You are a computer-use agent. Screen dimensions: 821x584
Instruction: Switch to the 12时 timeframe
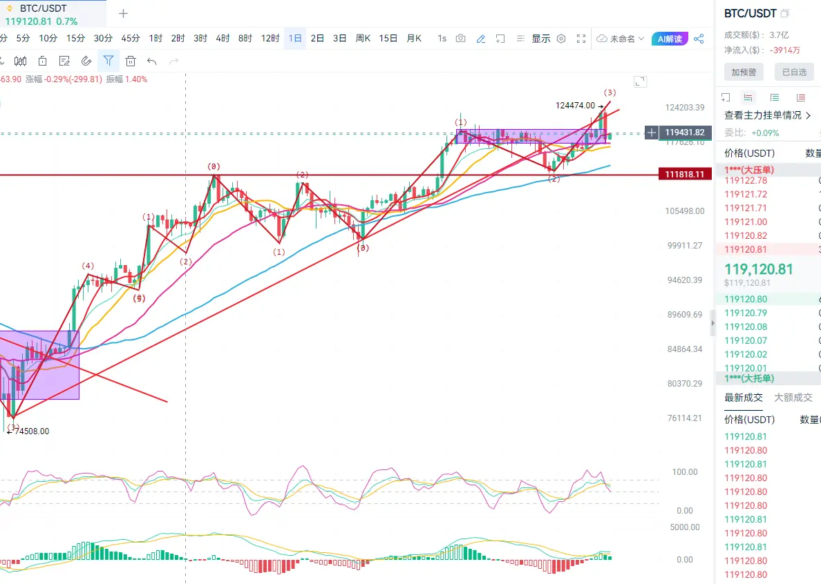[x=270, y=38]
